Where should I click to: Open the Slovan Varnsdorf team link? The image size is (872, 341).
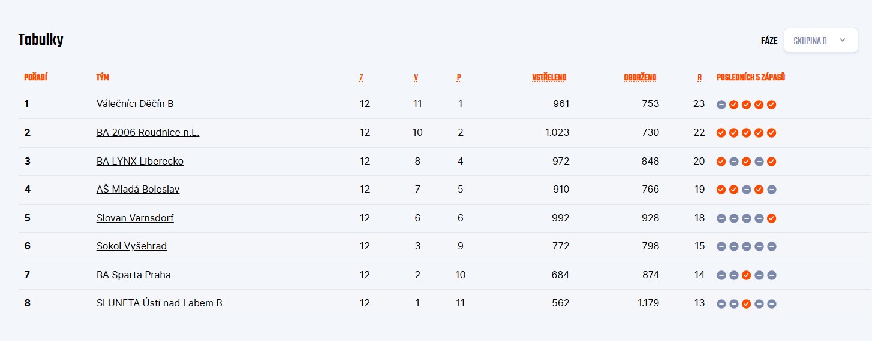click(135, 218)
